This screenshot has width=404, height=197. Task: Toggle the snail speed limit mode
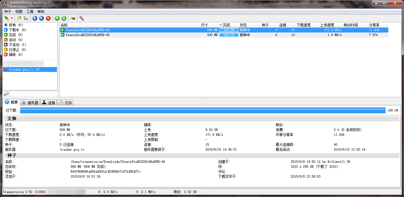tap(73, 18)
